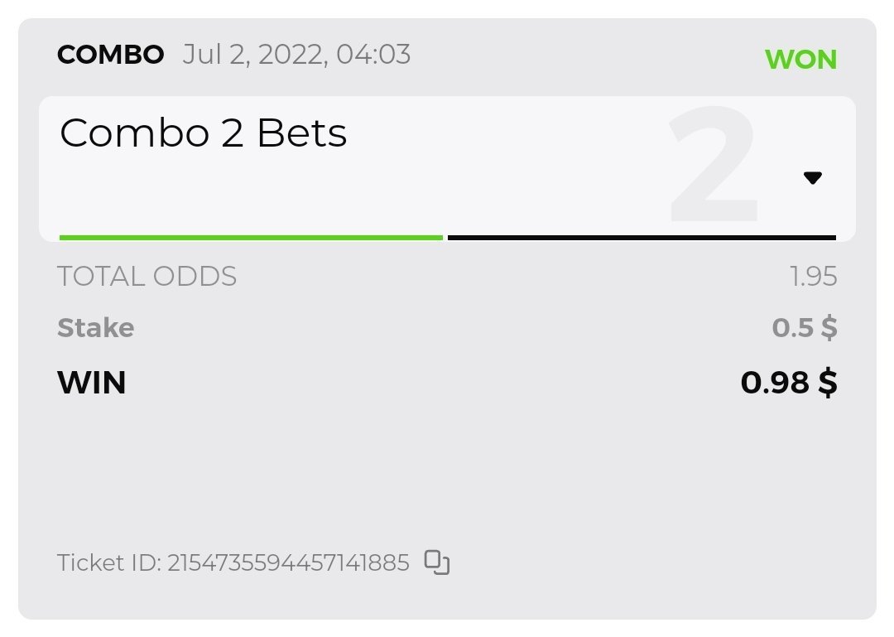Click the green WON status label
This screenshot has height=637, width=894.
pyautogui.click(x=800, y=60)
